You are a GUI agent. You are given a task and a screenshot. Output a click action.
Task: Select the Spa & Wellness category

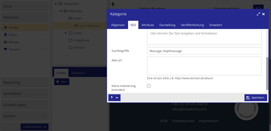(x=89, y=26)
